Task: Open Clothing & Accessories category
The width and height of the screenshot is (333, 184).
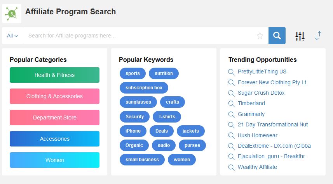Action: 54,96
